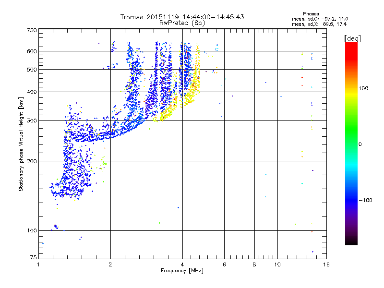Click the y-axis tick label '600'
The width and height of the screenshot is (384, 288).
pyautogui.click(x=32, y=51)
